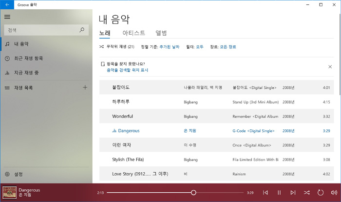Click the now playing album art thumbnail

coord(9,192)
